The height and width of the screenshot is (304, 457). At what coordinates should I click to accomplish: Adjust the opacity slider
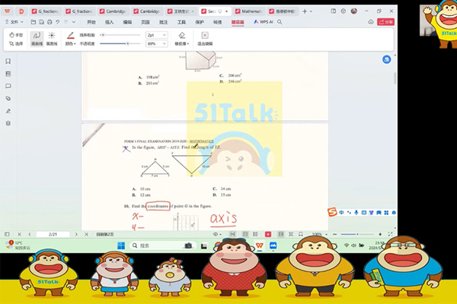click(120, 43)
